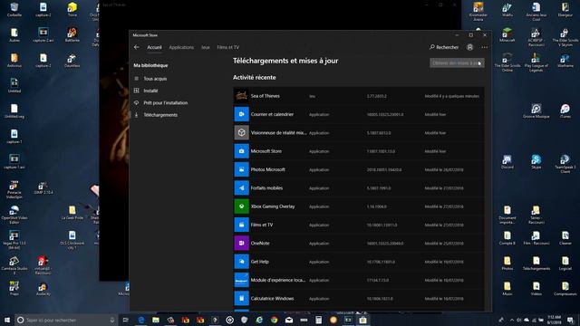Open the three-dots more menu in Store

pos(485,47)
